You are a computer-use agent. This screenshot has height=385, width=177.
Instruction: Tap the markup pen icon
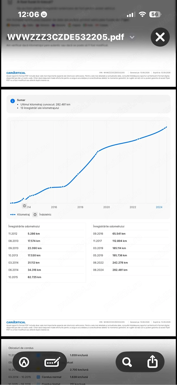pos(24,363)
